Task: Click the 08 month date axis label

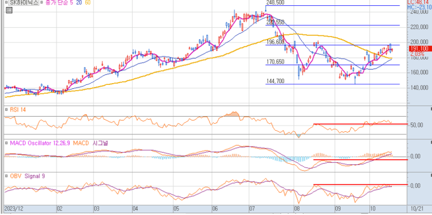Action: [297, 209]
